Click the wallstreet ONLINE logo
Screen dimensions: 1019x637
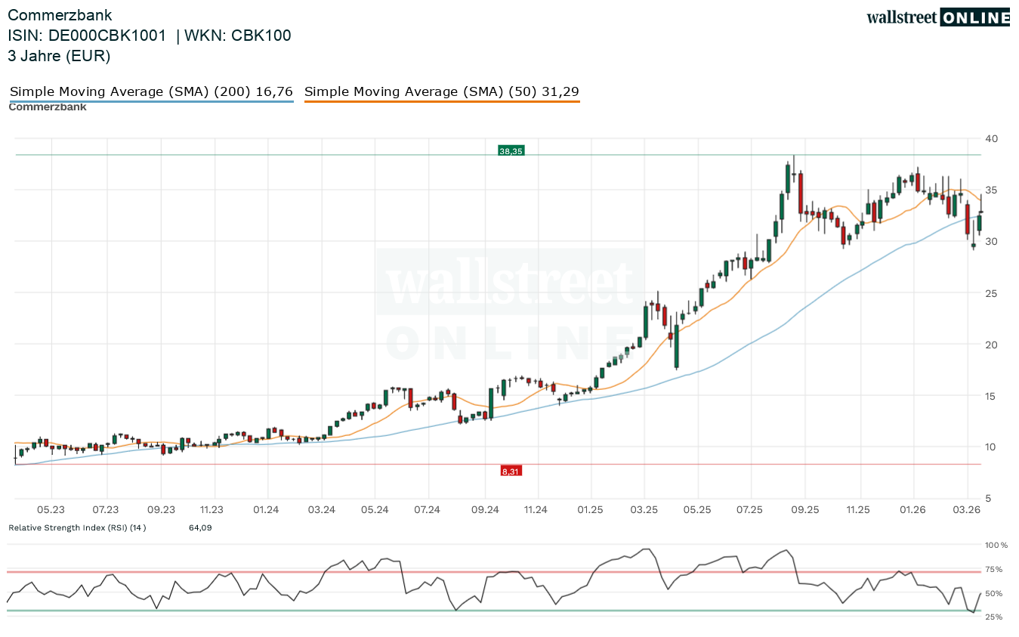(x=937, y=17)
